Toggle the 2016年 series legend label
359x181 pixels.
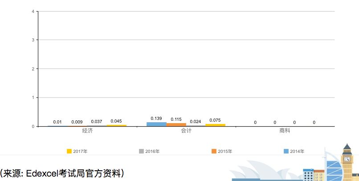(152, 152)
